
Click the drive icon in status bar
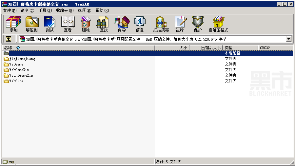click(x=5, y=162)
